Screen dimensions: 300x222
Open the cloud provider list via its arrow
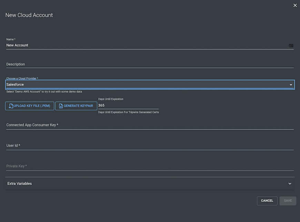pos(291,85)
